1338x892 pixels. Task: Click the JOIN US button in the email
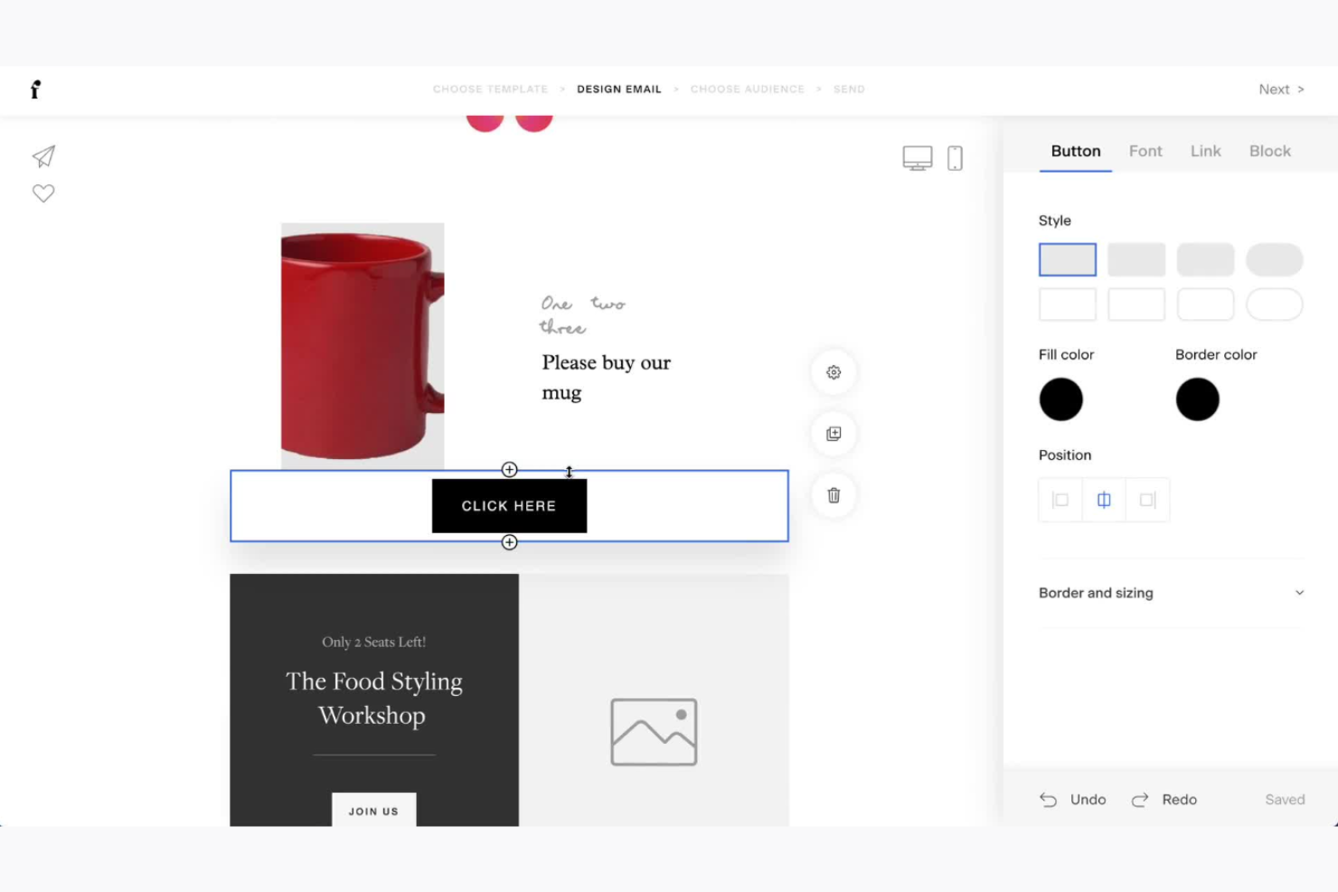click(373, 811)
